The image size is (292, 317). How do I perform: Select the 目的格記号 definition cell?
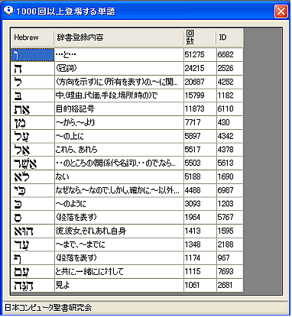[119, 109]
